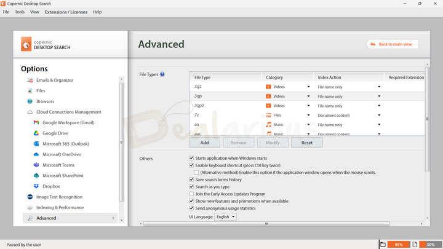Click the horizontal scrollbar under Advanced panel
Screen dimensions: 443x249
tap(266, 224)
